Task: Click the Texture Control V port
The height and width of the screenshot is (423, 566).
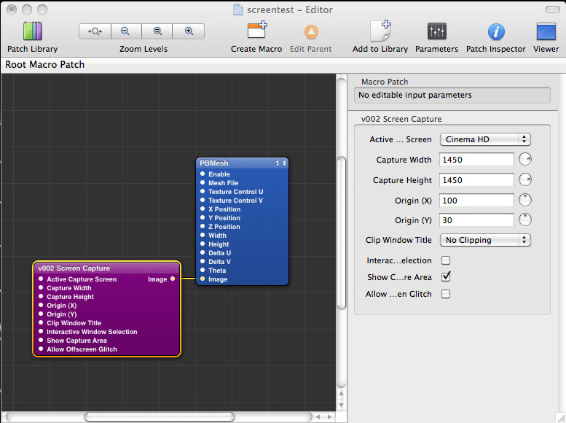Action: point(203,200)
